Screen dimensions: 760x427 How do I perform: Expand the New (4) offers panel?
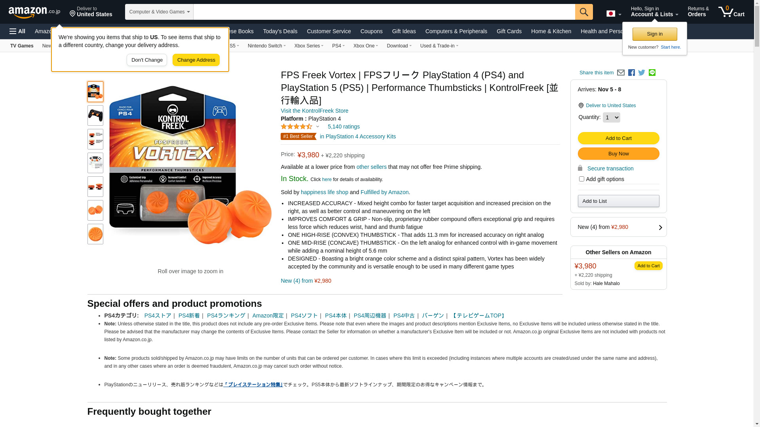618,227
